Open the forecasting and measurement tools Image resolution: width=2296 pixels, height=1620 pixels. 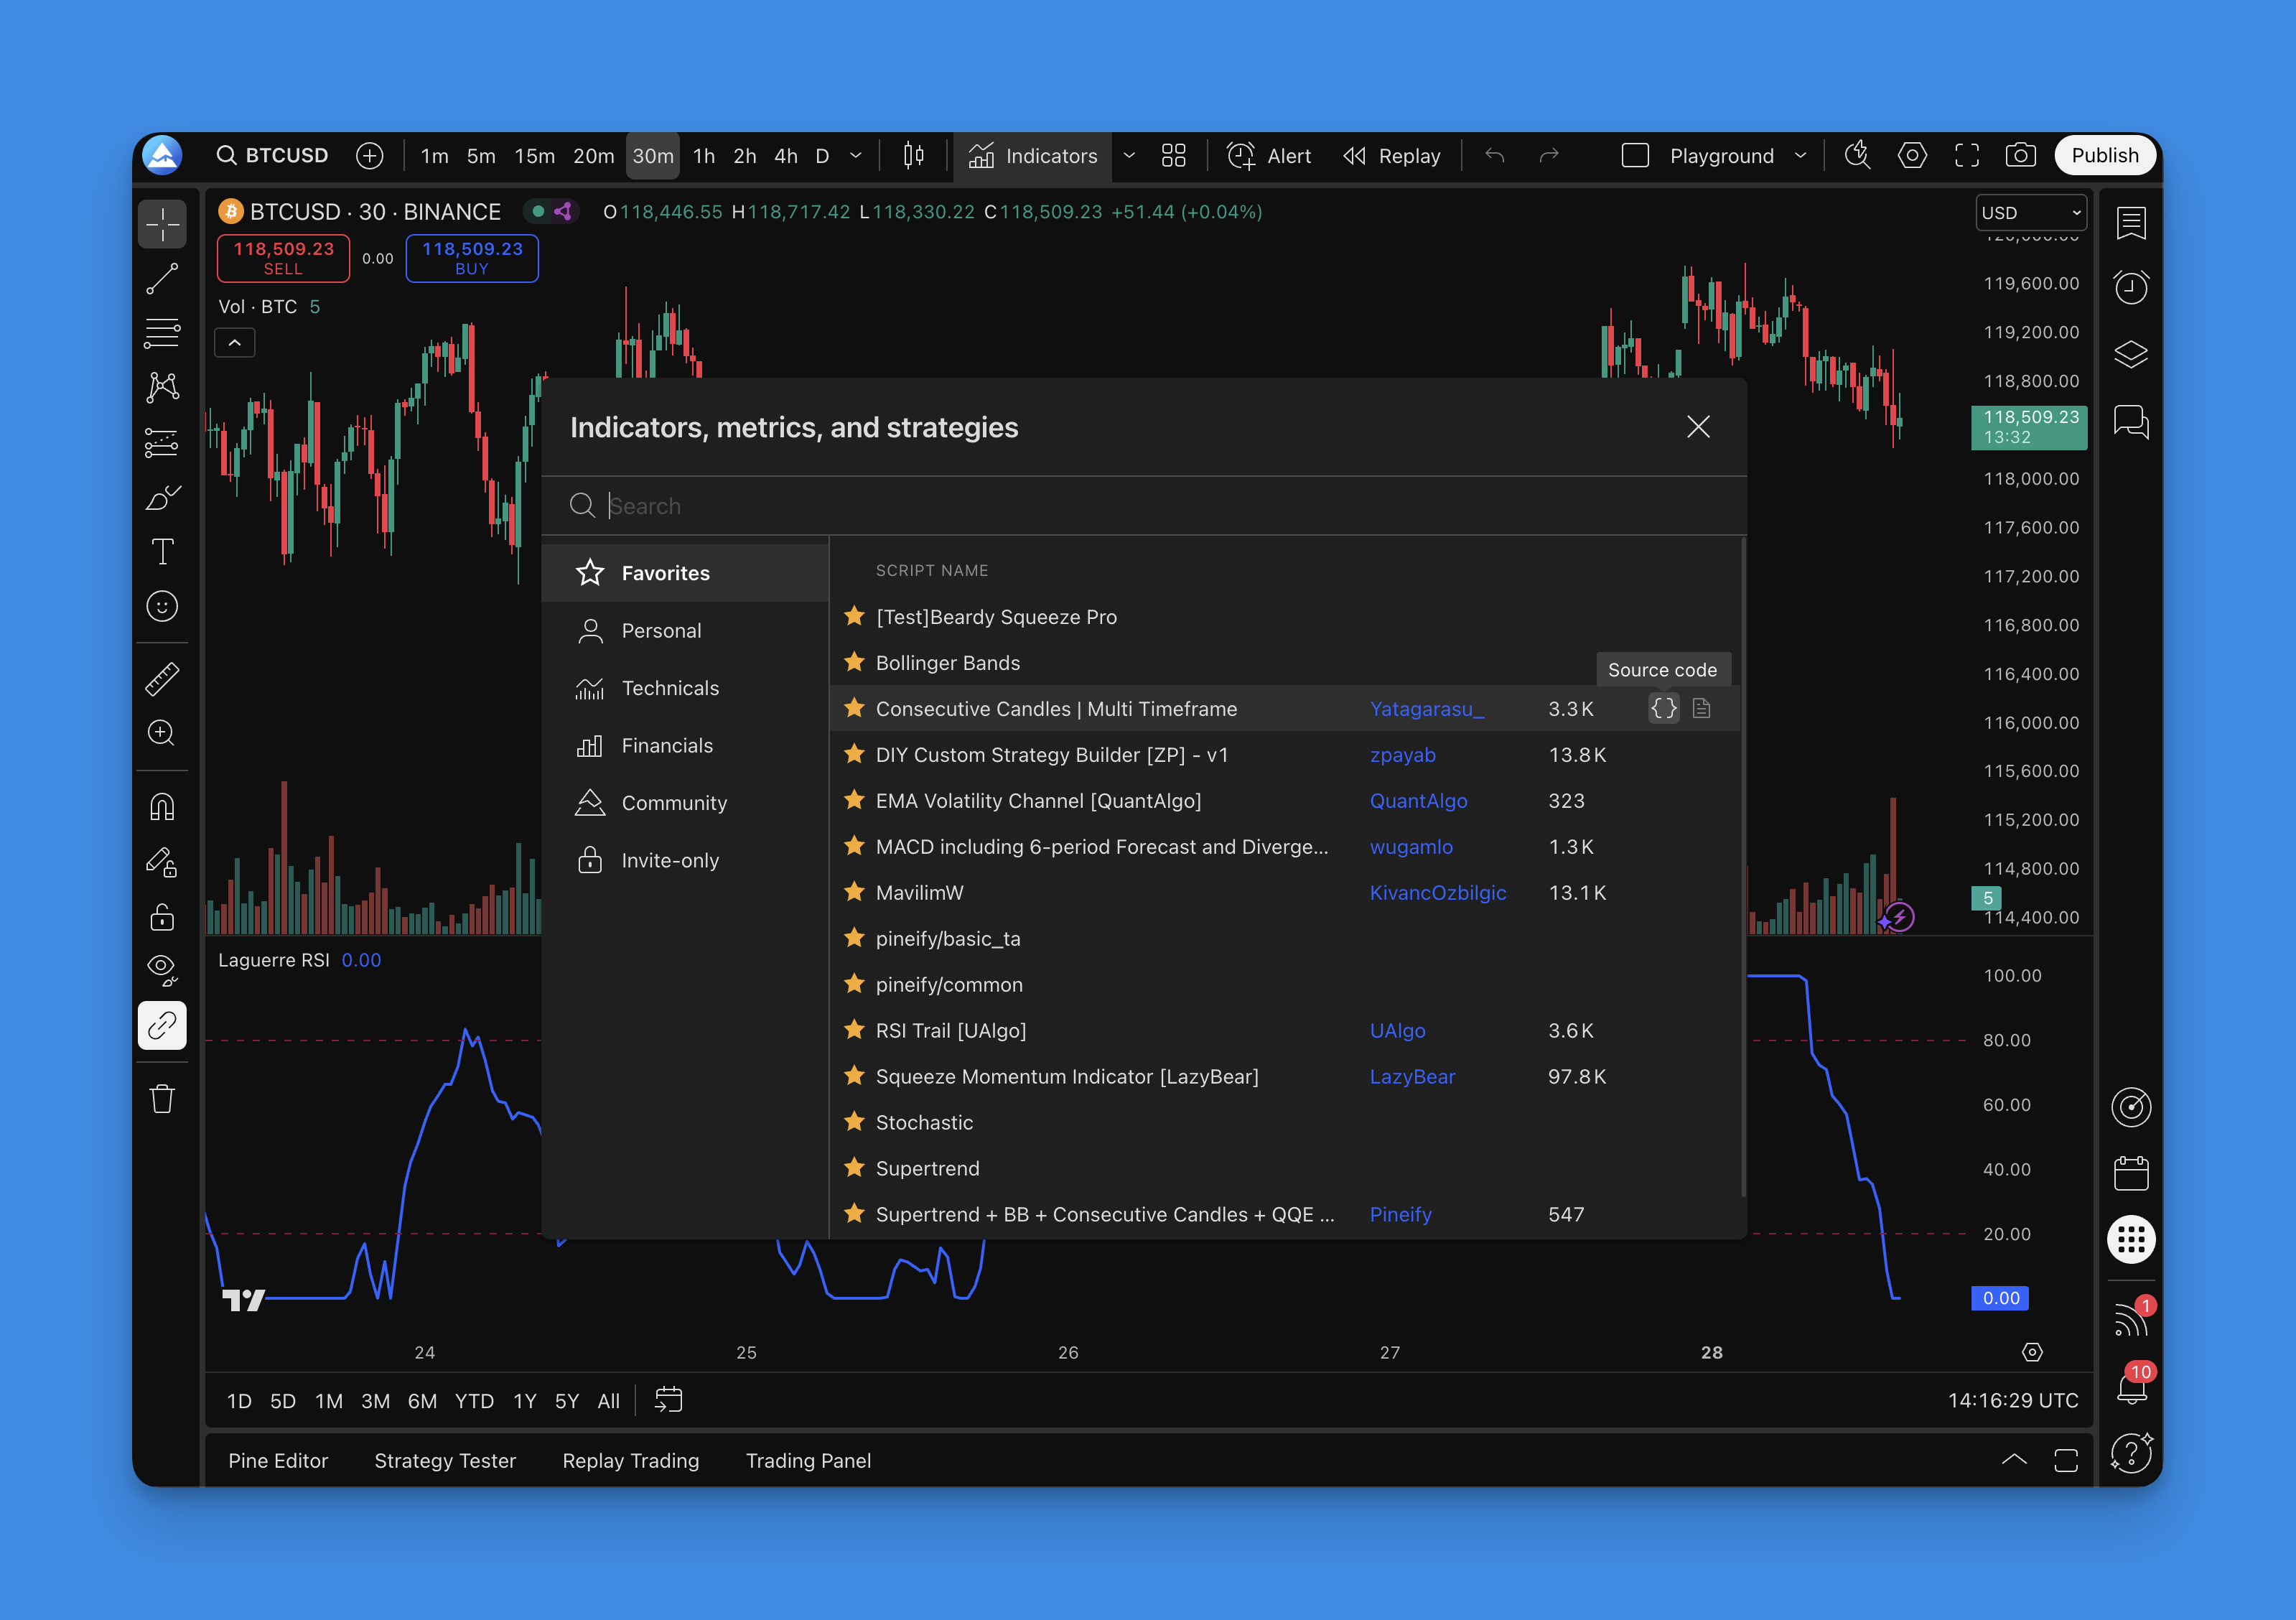pyautogui.click(x=162, y=442)
